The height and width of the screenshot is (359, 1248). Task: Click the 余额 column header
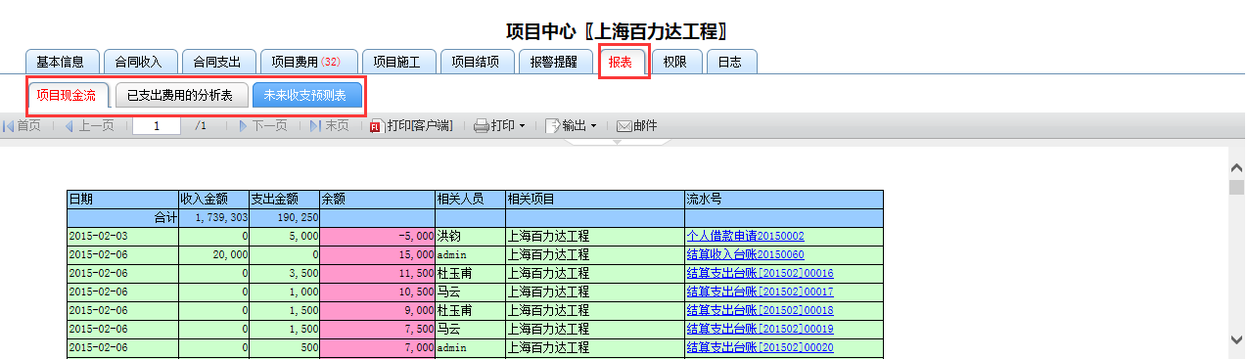377,199
